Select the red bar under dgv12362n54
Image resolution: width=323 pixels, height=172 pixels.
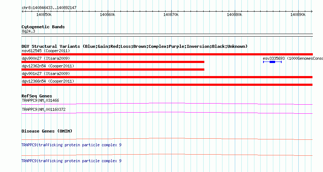pyautogui.click(x=113, y=70)
